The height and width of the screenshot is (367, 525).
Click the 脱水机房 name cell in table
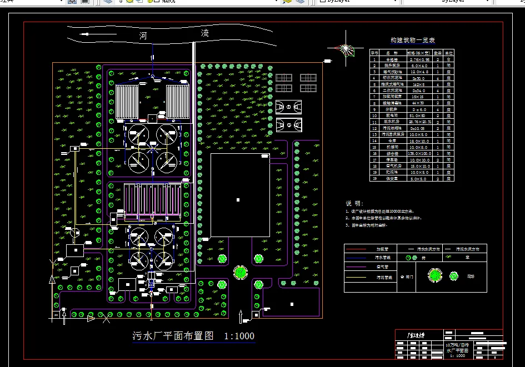[x=392, y=122]
